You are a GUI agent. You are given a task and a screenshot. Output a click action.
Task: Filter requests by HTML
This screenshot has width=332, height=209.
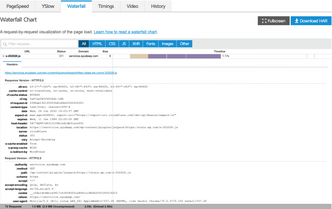97,44
